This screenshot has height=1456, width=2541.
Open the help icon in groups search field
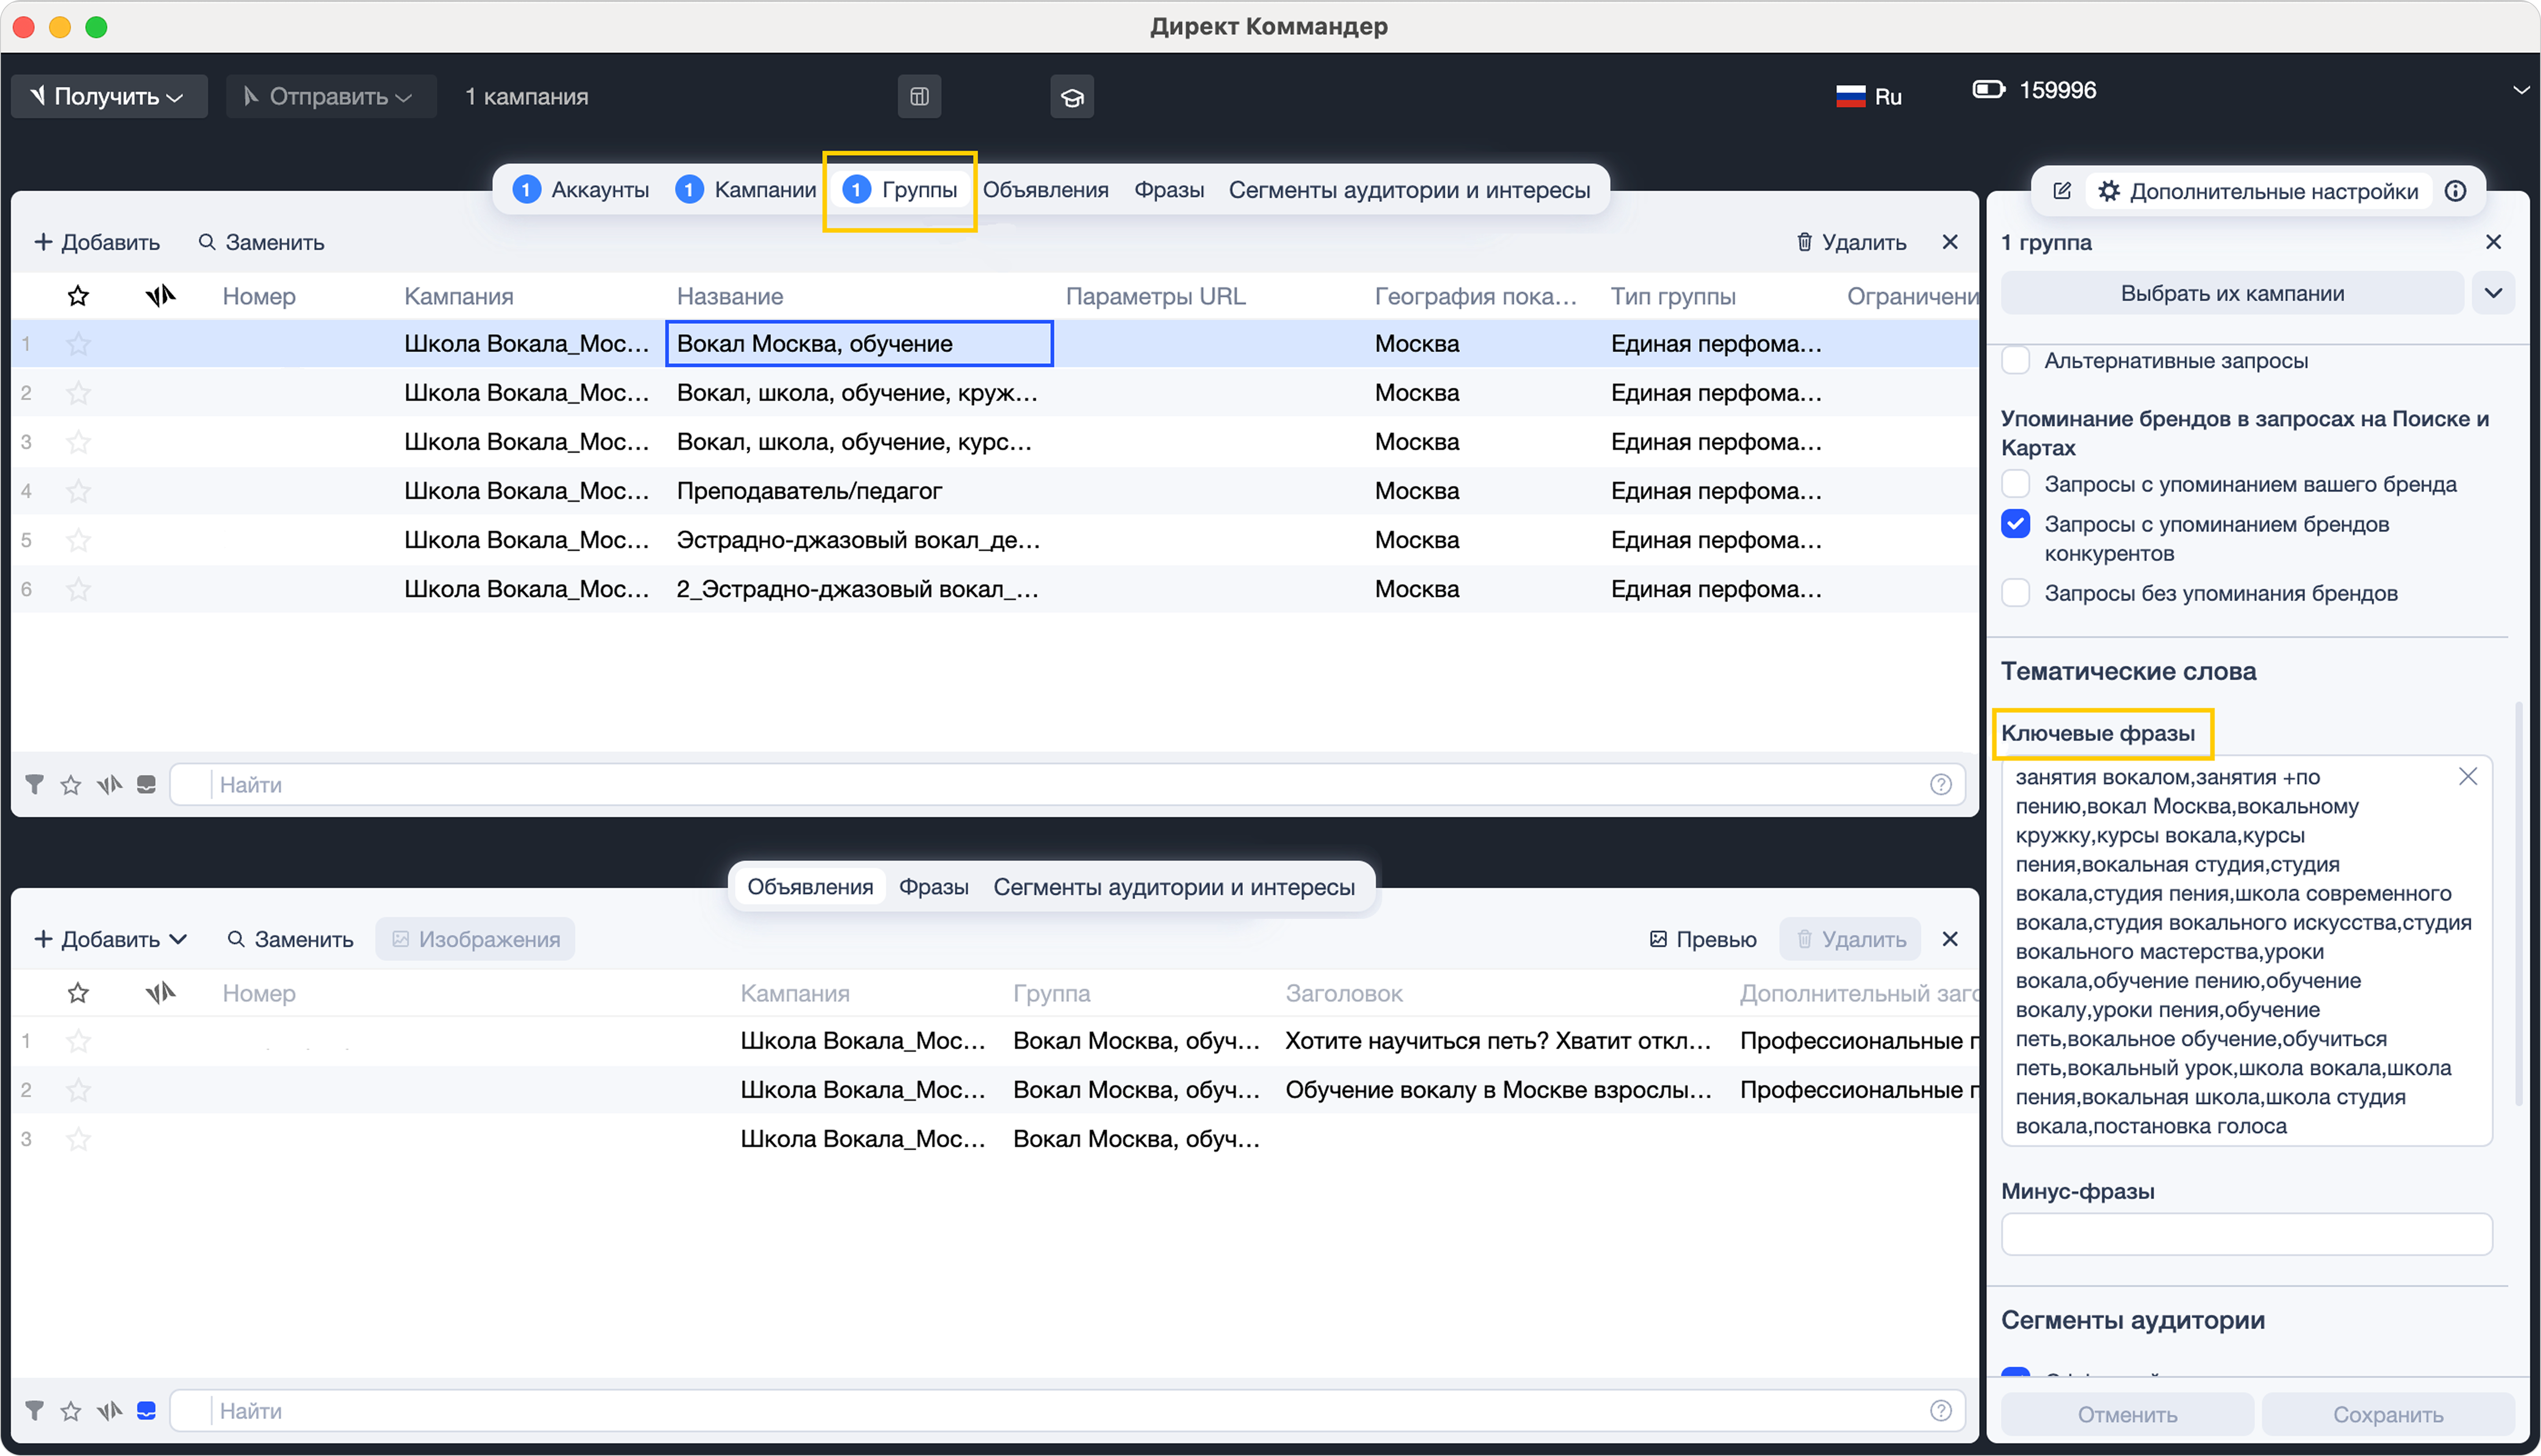click(1940, 785)
